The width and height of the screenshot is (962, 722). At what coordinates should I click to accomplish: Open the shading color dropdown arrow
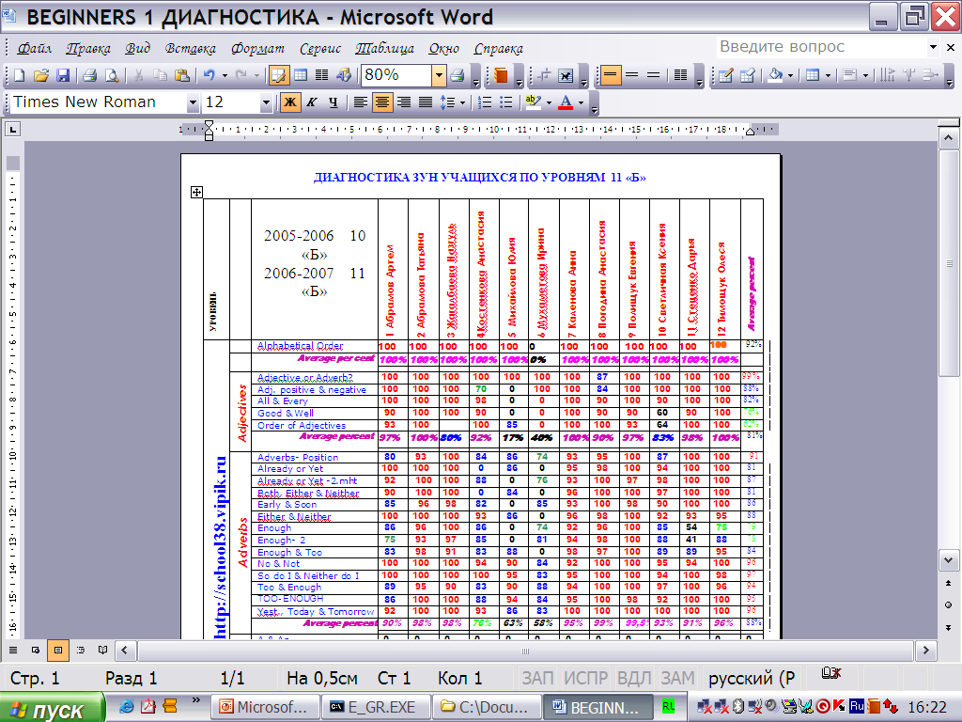tap(790, 75)
